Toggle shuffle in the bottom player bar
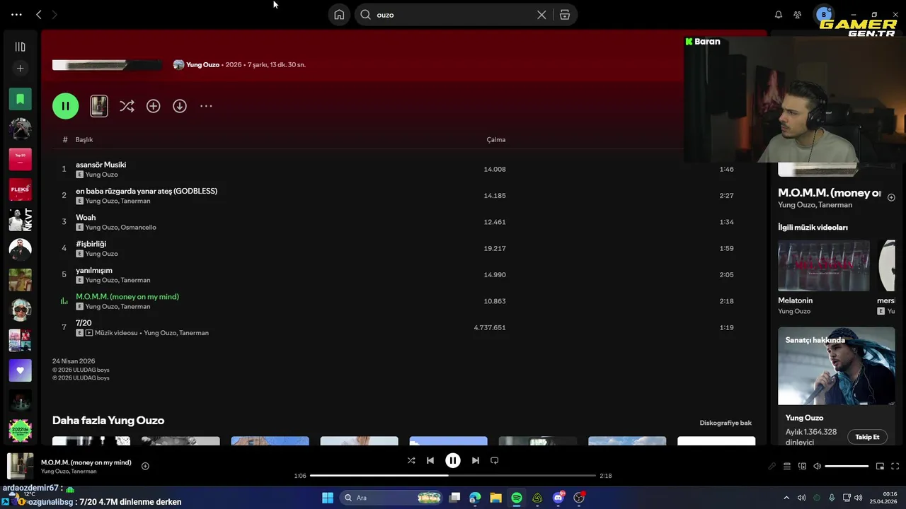The height and width of the screenshot is (509, 906). click(x=411, y=460)
